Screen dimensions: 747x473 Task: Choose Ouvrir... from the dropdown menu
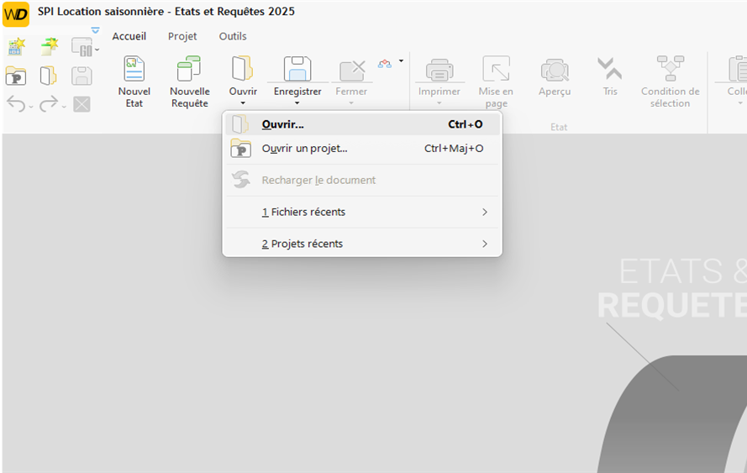pyautogui.click(x=282, y=124)
